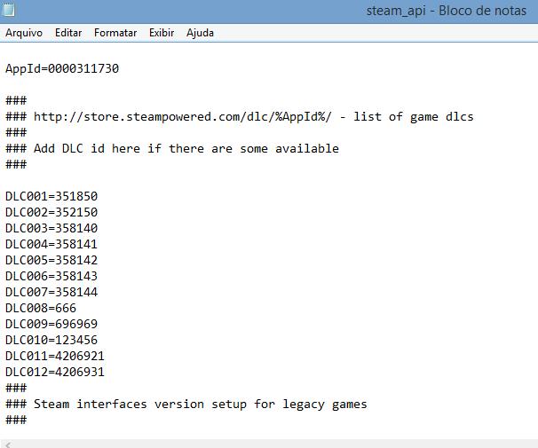
Task: Click the 'Add DLC id here' comment line
Action: pos(186,148)
